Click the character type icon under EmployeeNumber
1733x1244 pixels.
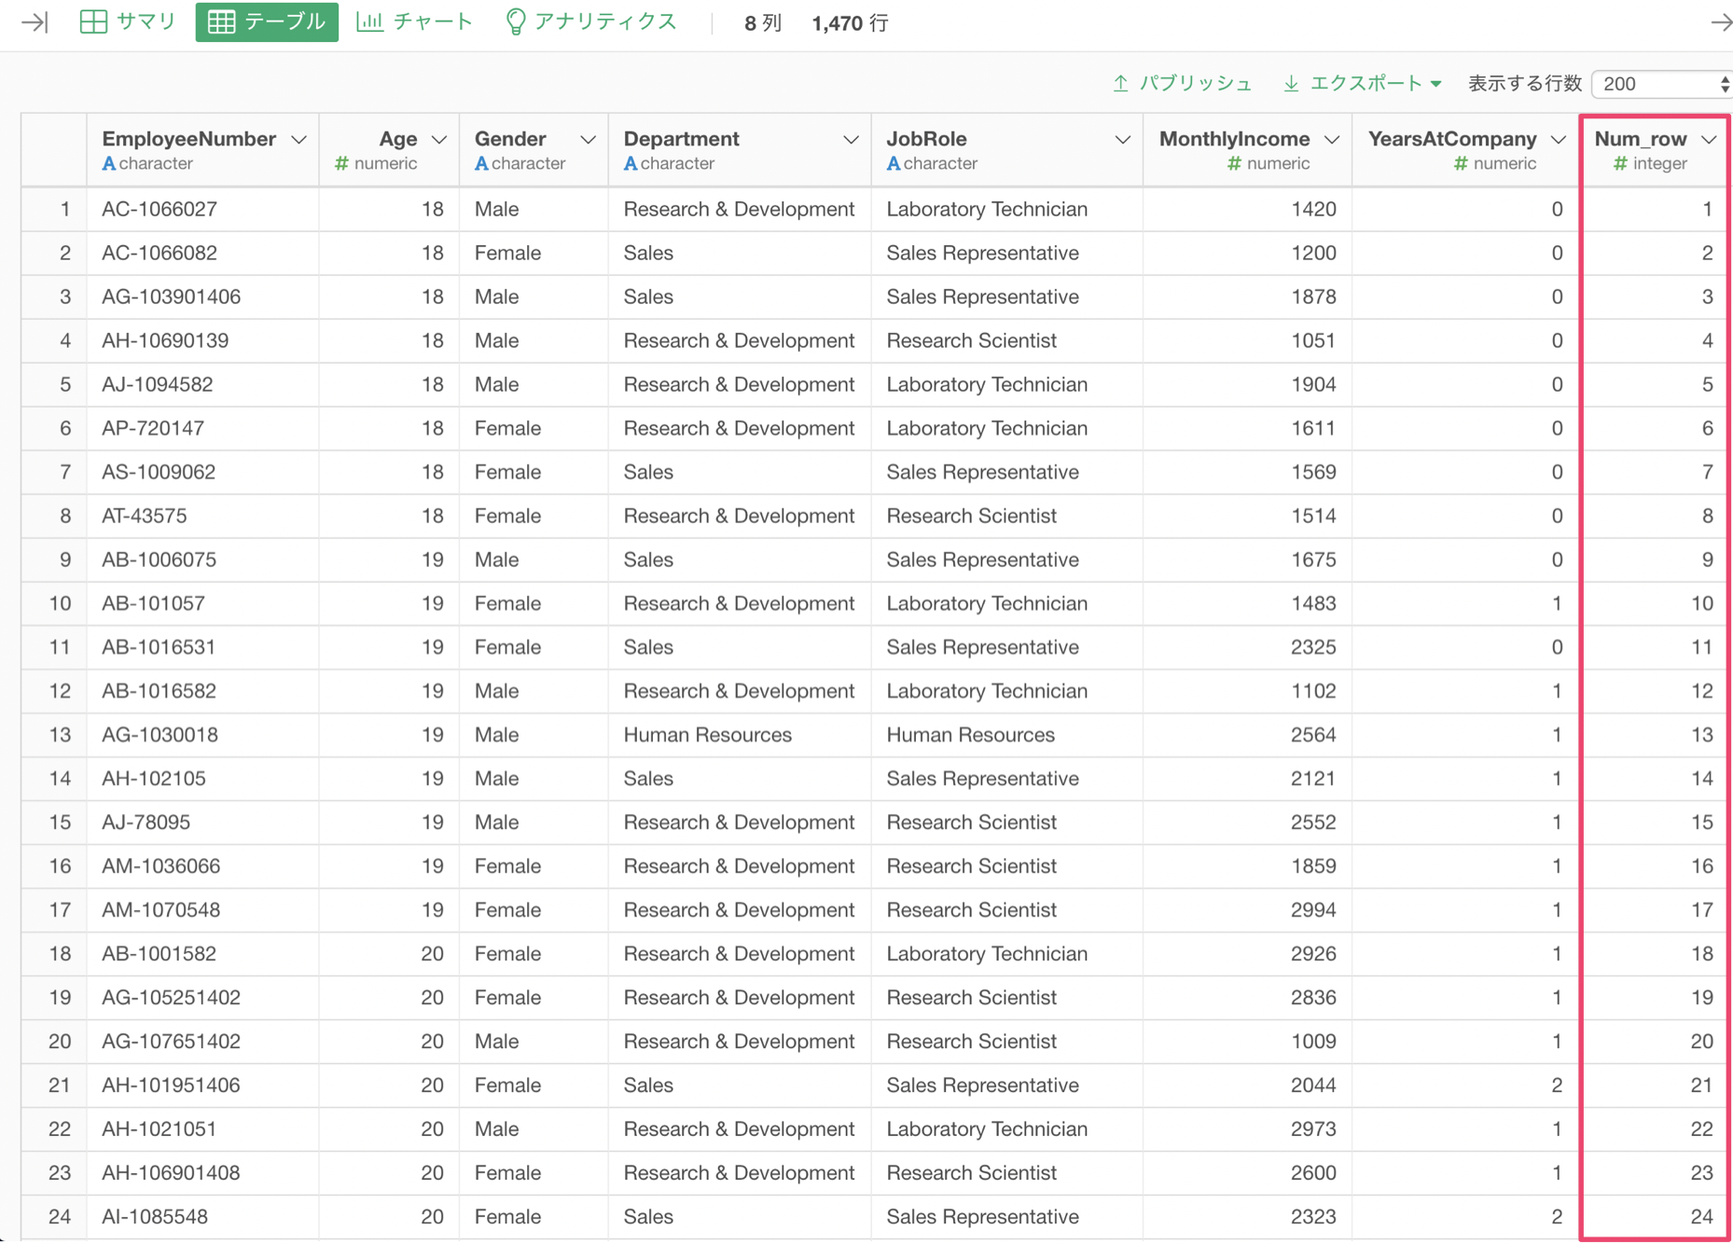coord(109,164)
